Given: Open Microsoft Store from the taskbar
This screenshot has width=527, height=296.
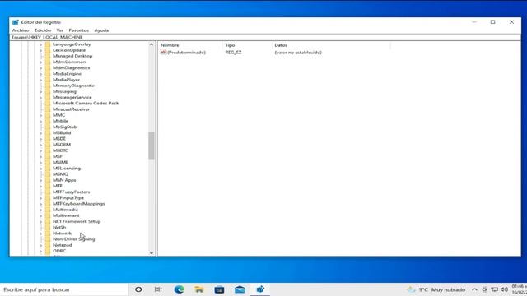Looking at the screenshot, I should pos(219,289).
